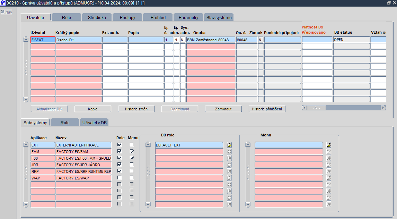Click the OPEN DB status field
The height and width of the screenshot is (219, 397).
[x=351, y=40]
